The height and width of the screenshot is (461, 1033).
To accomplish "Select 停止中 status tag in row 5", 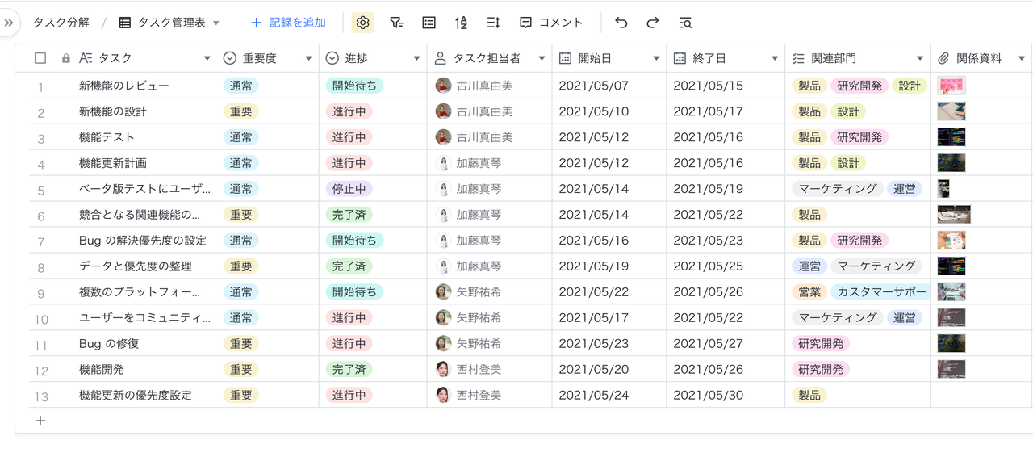I will [349, 189].
